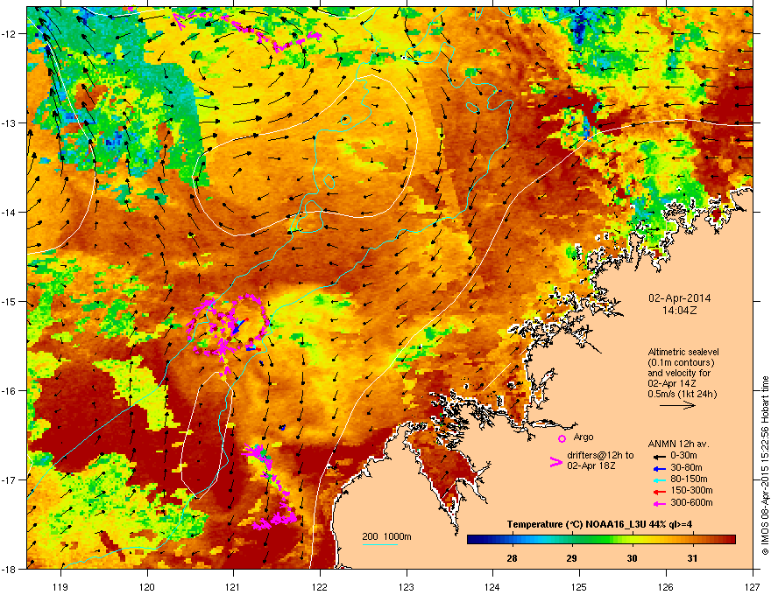The image size is (771, 595).
Task: Click the 'Argo' legend label
Action: (584, 437)
